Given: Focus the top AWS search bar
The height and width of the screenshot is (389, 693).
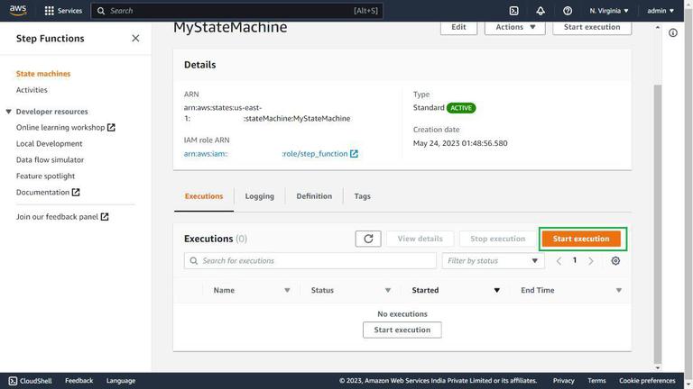Looking at the screenshot, I should (x=237, y=11).
